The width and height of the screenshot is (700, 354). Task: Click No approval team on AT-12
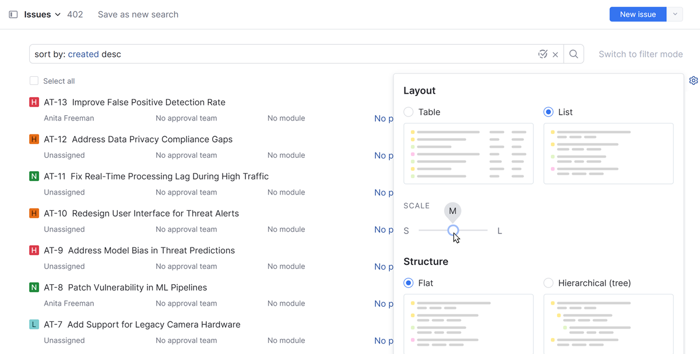[x=187, y=155]
